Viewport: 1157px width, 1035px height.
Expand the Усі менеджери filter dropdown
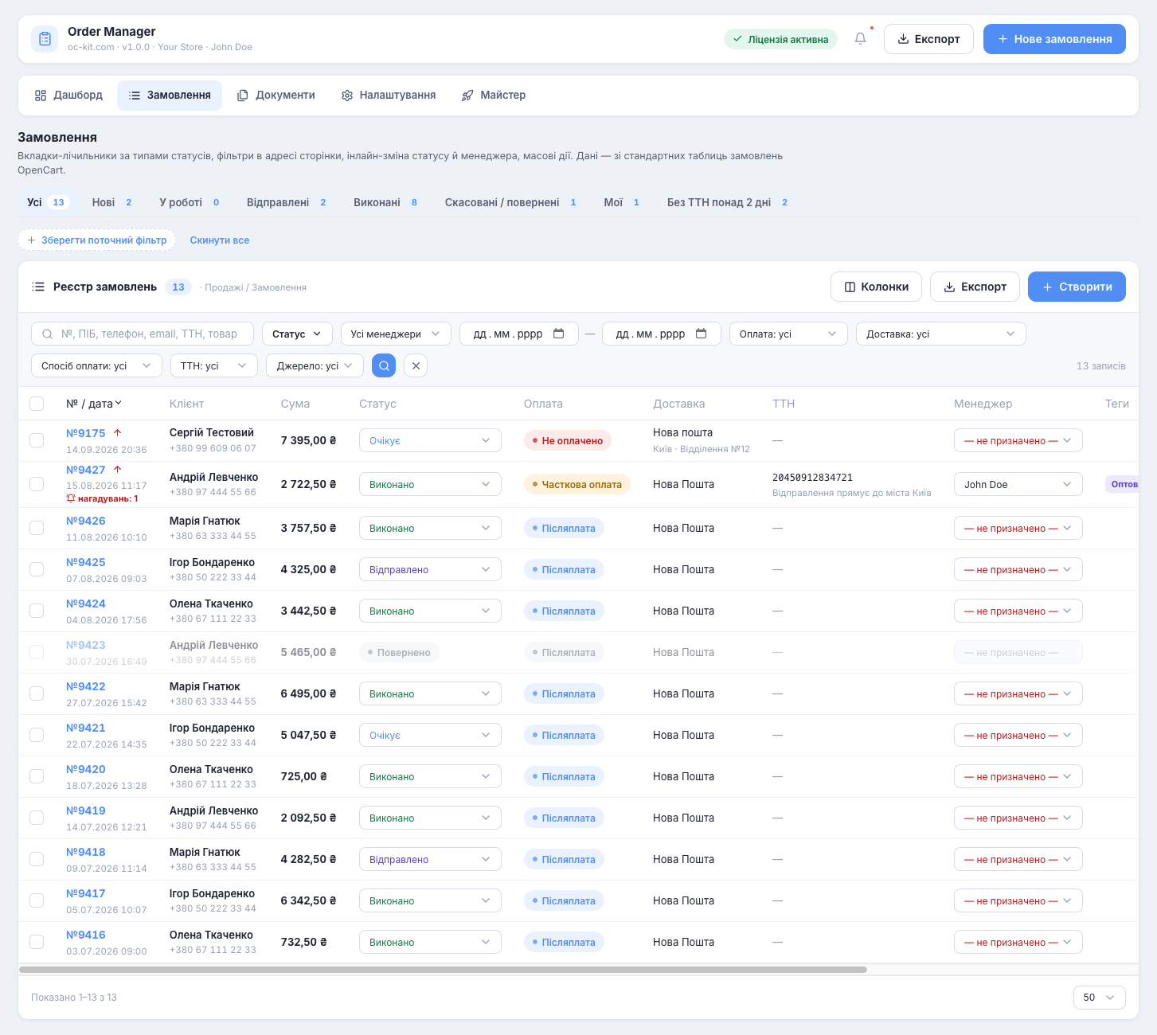point(396,334)
